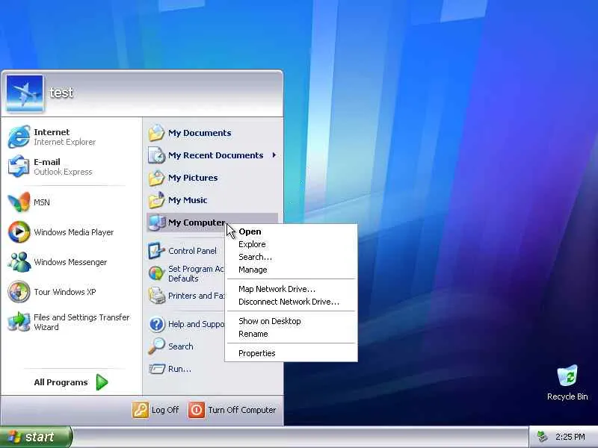This screenshot has width=598, height=448.
Task: Click Turn Off Computer label
Action: 242,410
